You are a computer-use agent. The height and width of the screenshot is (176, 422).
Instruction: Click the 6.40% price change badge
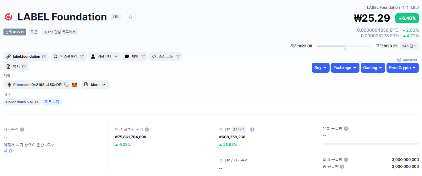pyautogui.click(x=407, y=18)
